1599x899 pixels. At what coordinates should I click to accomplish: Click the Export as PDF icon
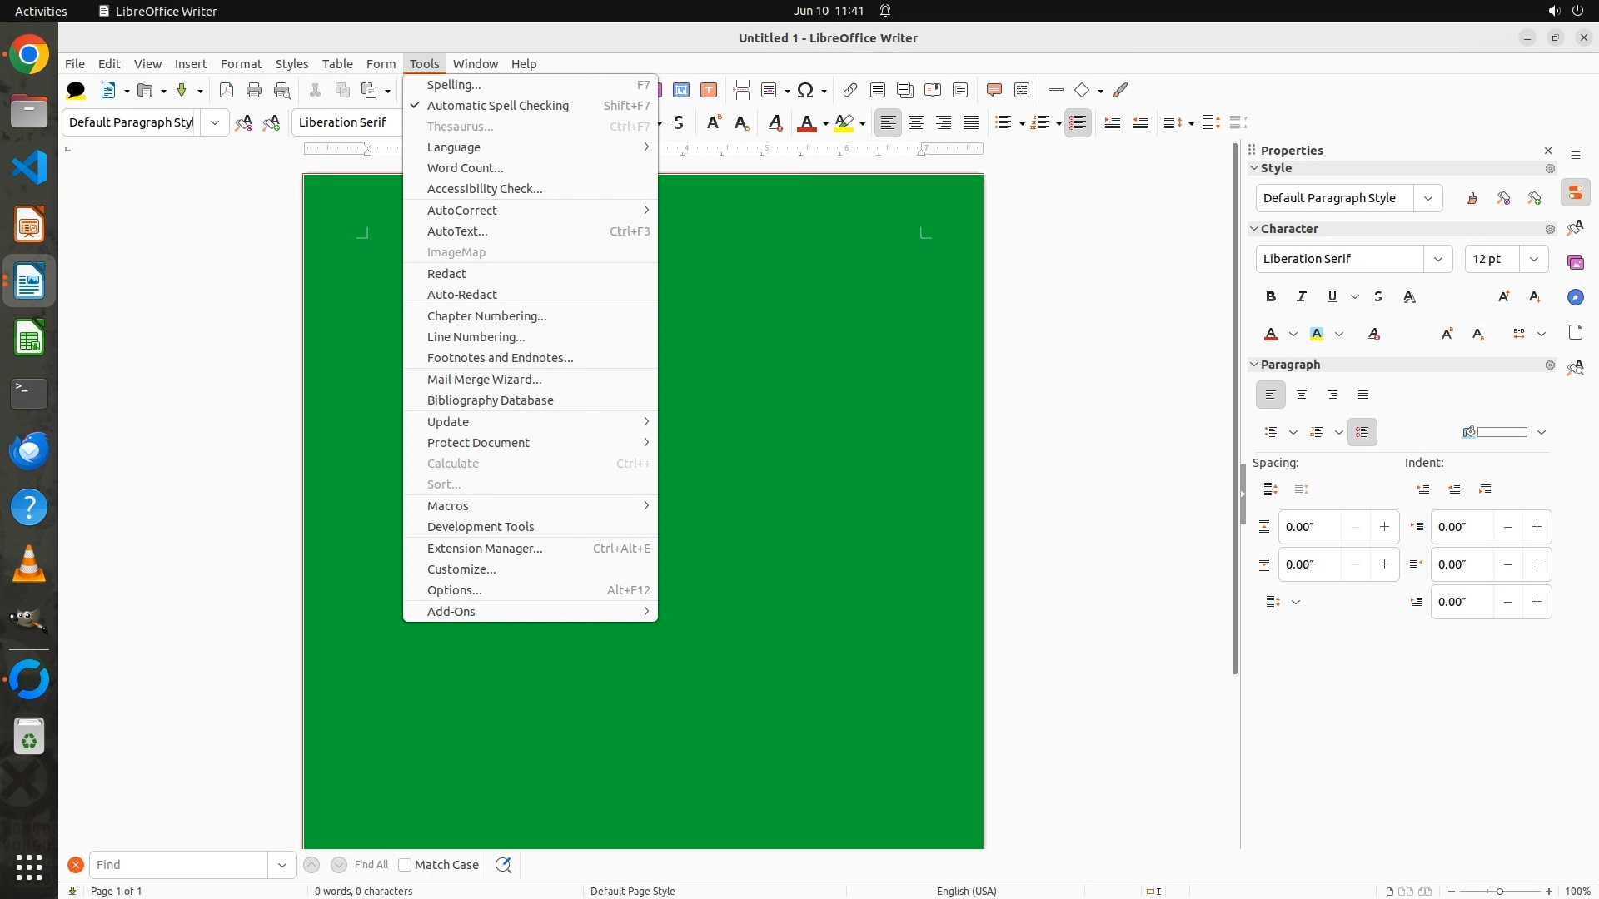[226, 90]
